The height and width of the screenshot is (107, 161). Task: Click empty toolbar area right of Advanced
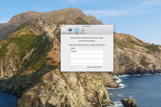(99, 31)
